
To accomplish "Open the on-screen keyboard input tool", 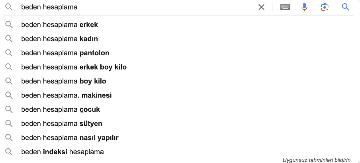I will point(285,7).
